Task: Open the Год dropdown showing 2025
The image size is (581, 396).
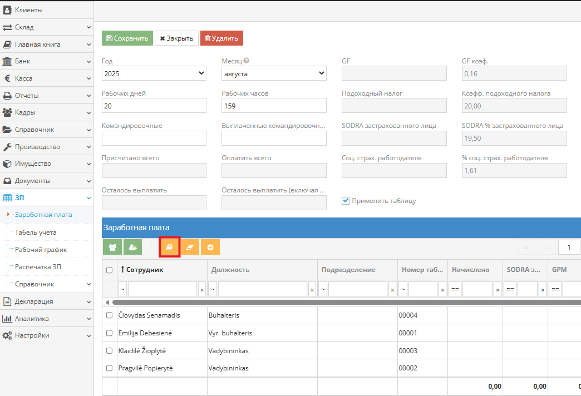Action: [x=154, y=73]
